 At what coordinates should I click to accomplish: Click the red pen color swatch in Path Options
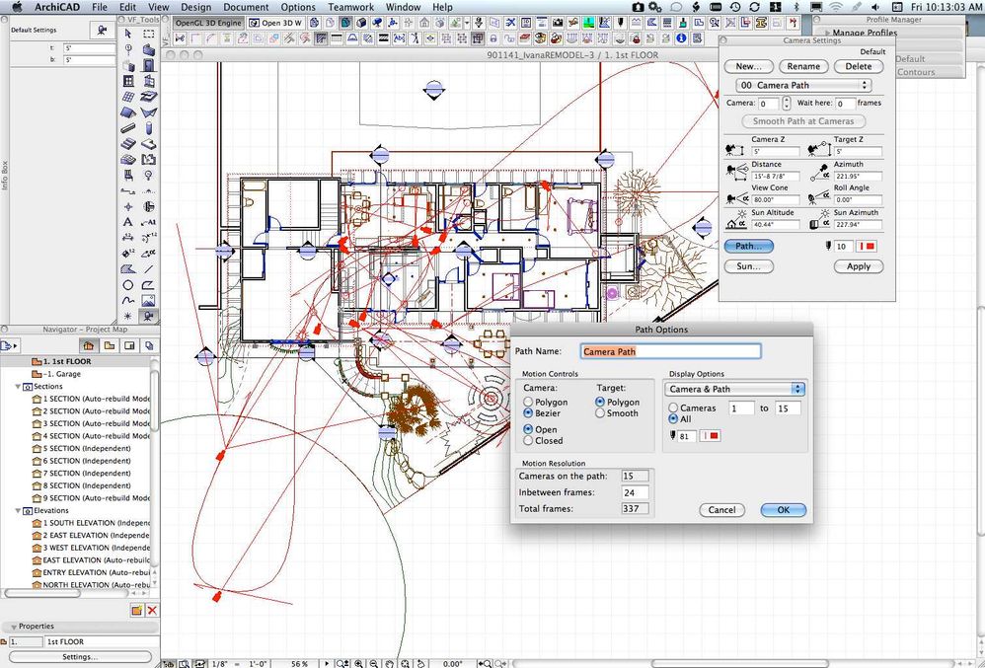(710, 436)
